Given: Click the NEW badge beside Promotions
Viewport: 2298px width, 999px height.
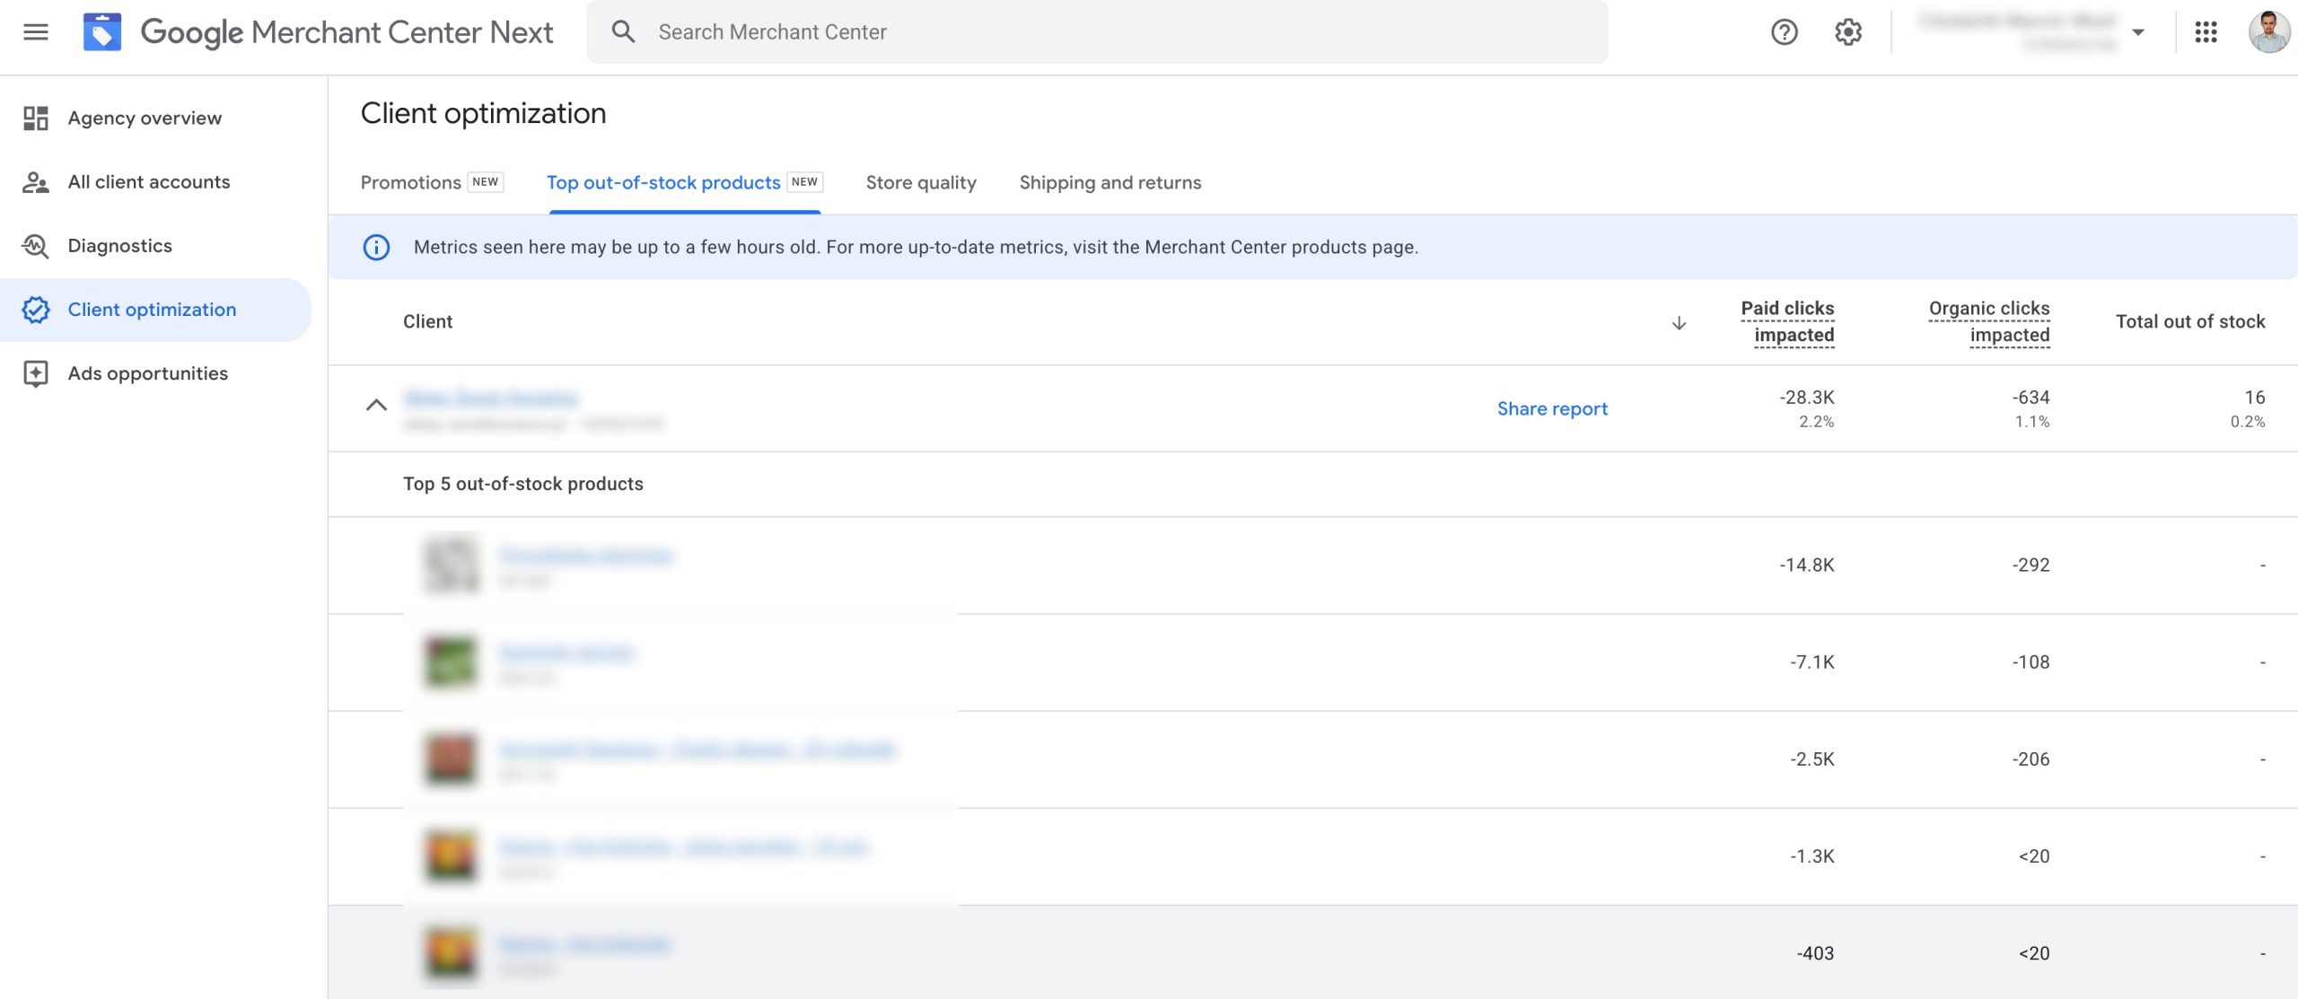Looking at the screenshot, I should 486,182.
